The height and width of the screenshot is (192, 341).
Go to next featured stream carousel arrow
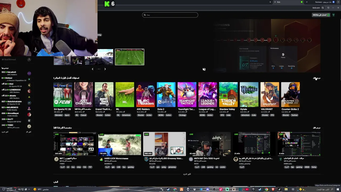(105, 69)
